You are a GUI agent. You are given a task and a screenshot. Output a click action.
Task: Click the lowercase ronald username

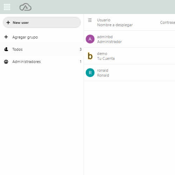tap(103, 70)
